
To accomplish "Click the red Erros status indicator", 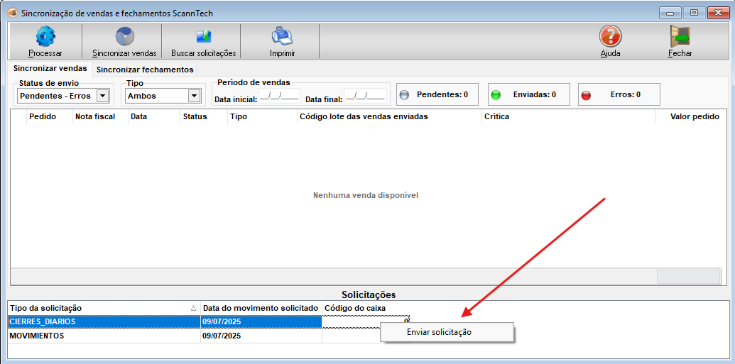I will 586,94.
